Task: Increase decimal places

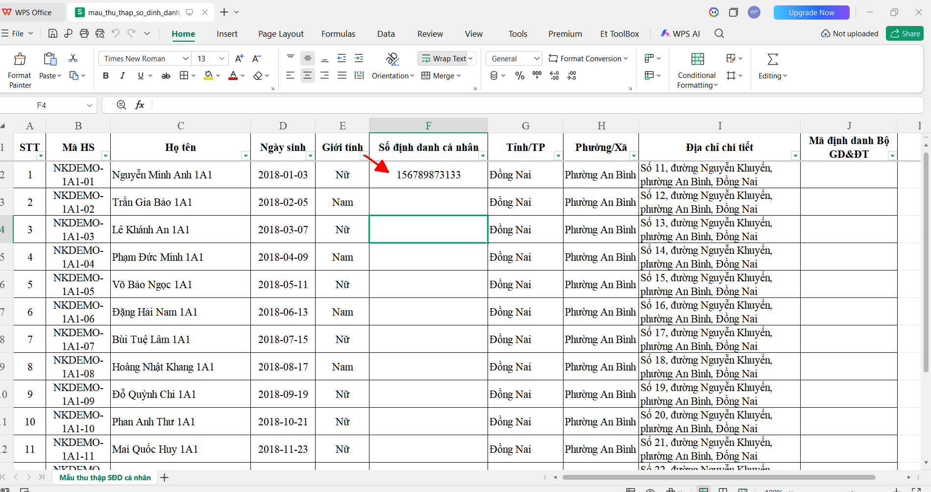Action: pyautogui.click(x=554, y=75)
